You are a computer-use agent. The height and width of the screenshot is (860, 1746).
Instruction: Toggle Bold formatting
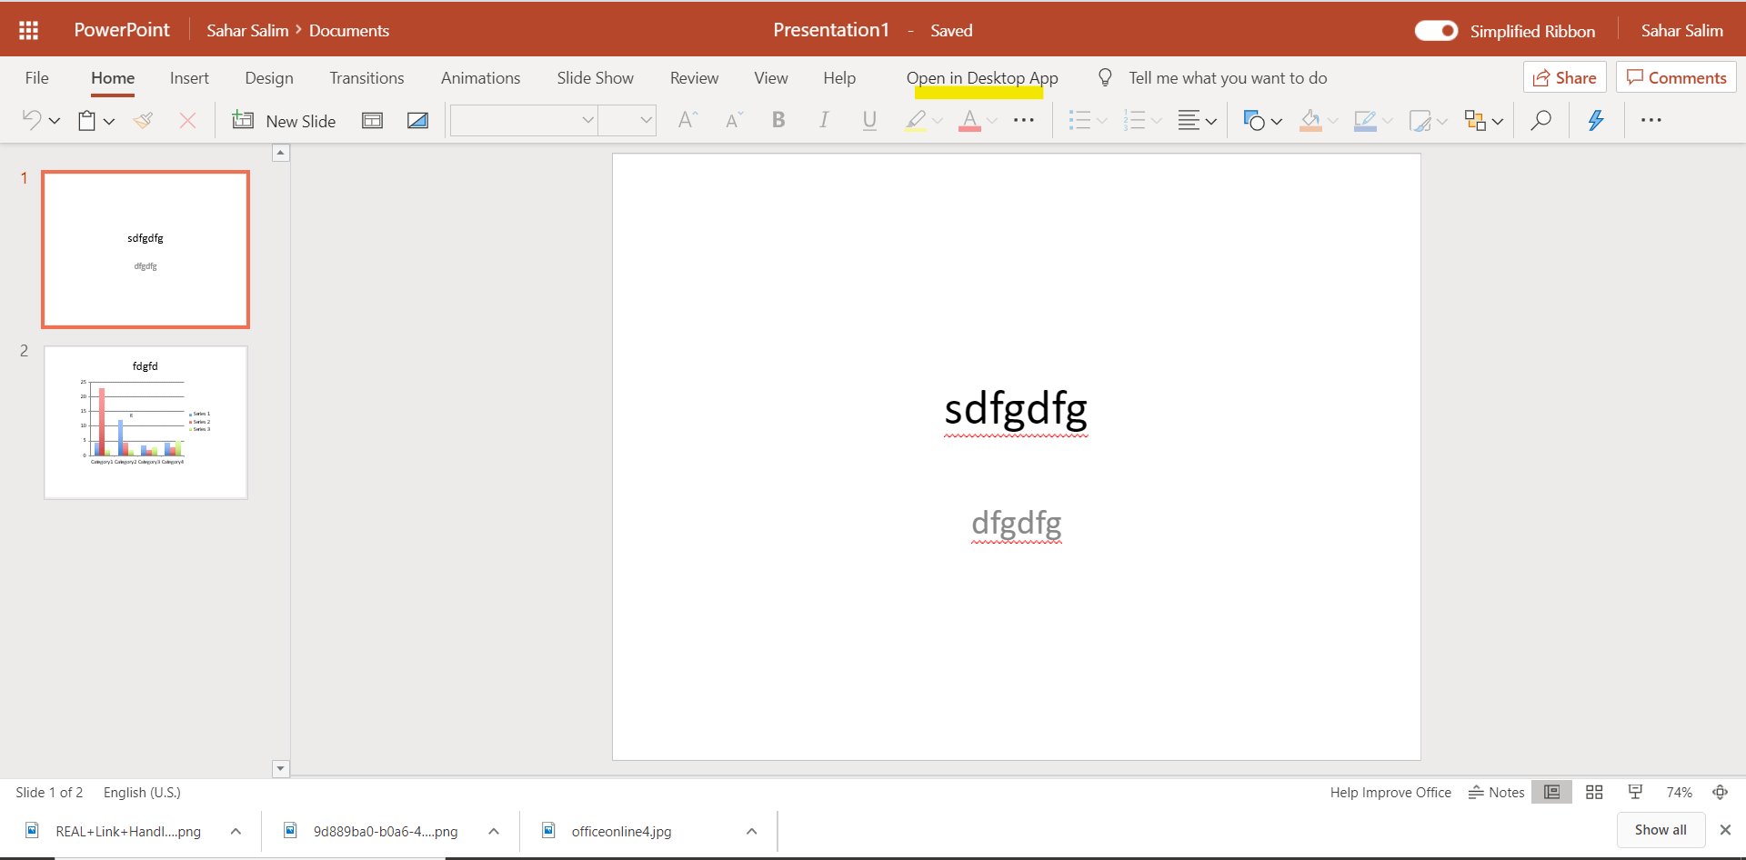pos(778,120)
